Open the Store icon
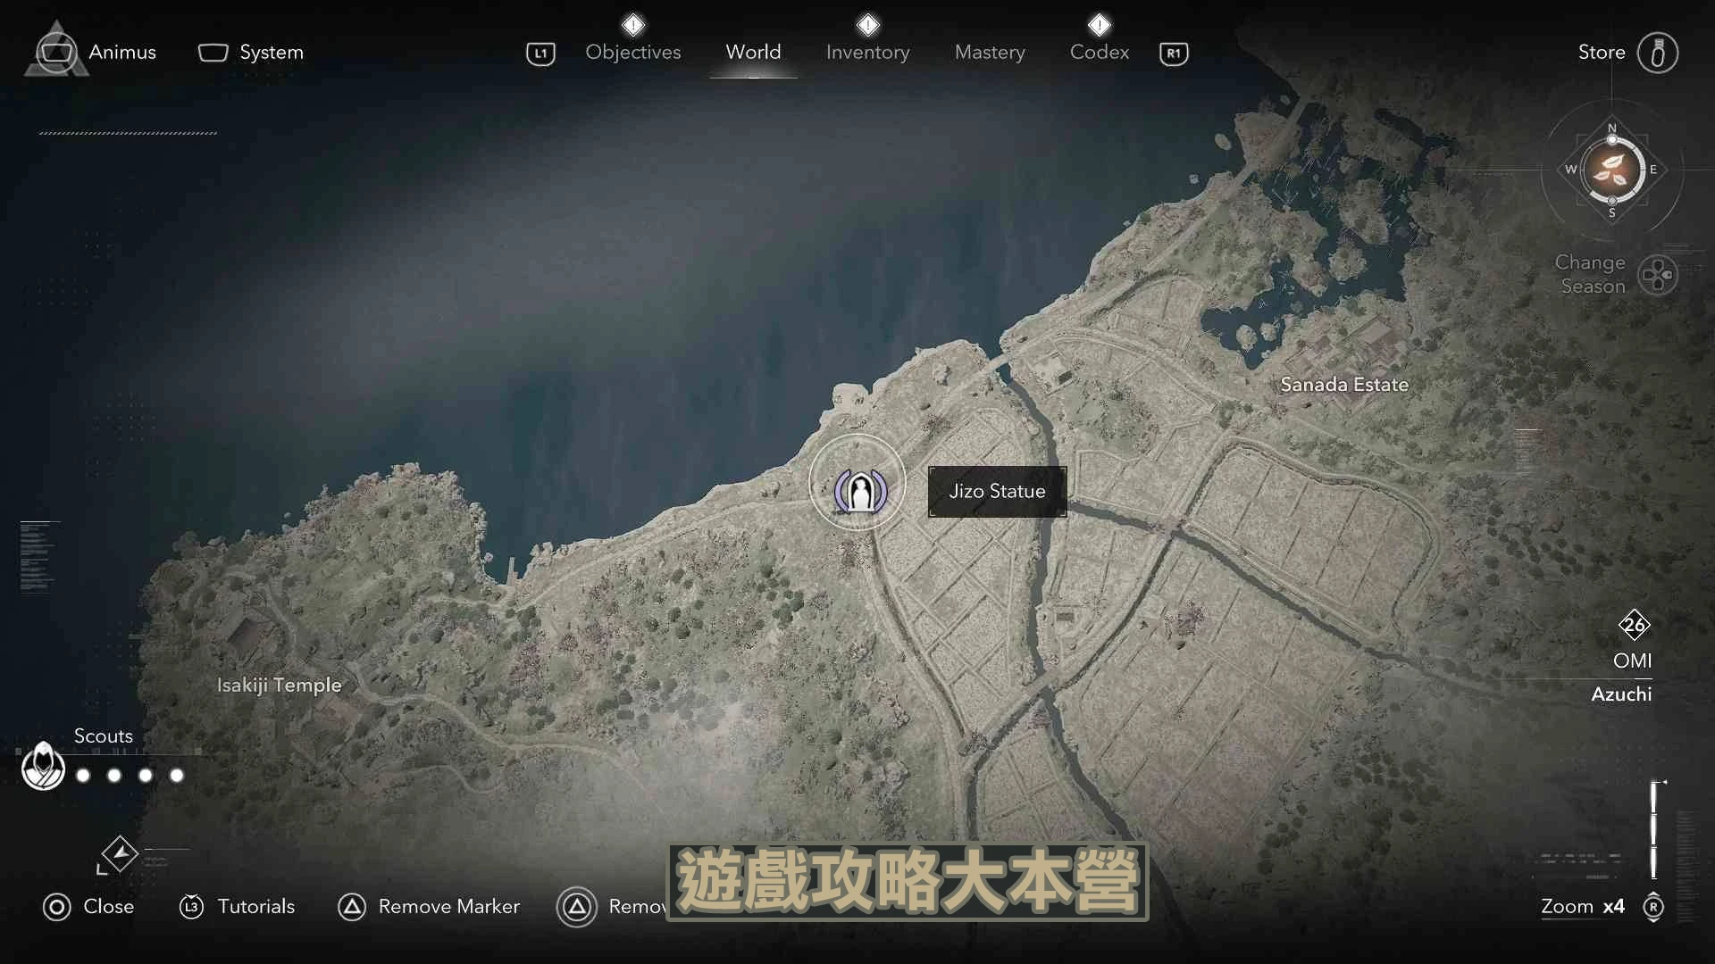 pos(1657,53)
